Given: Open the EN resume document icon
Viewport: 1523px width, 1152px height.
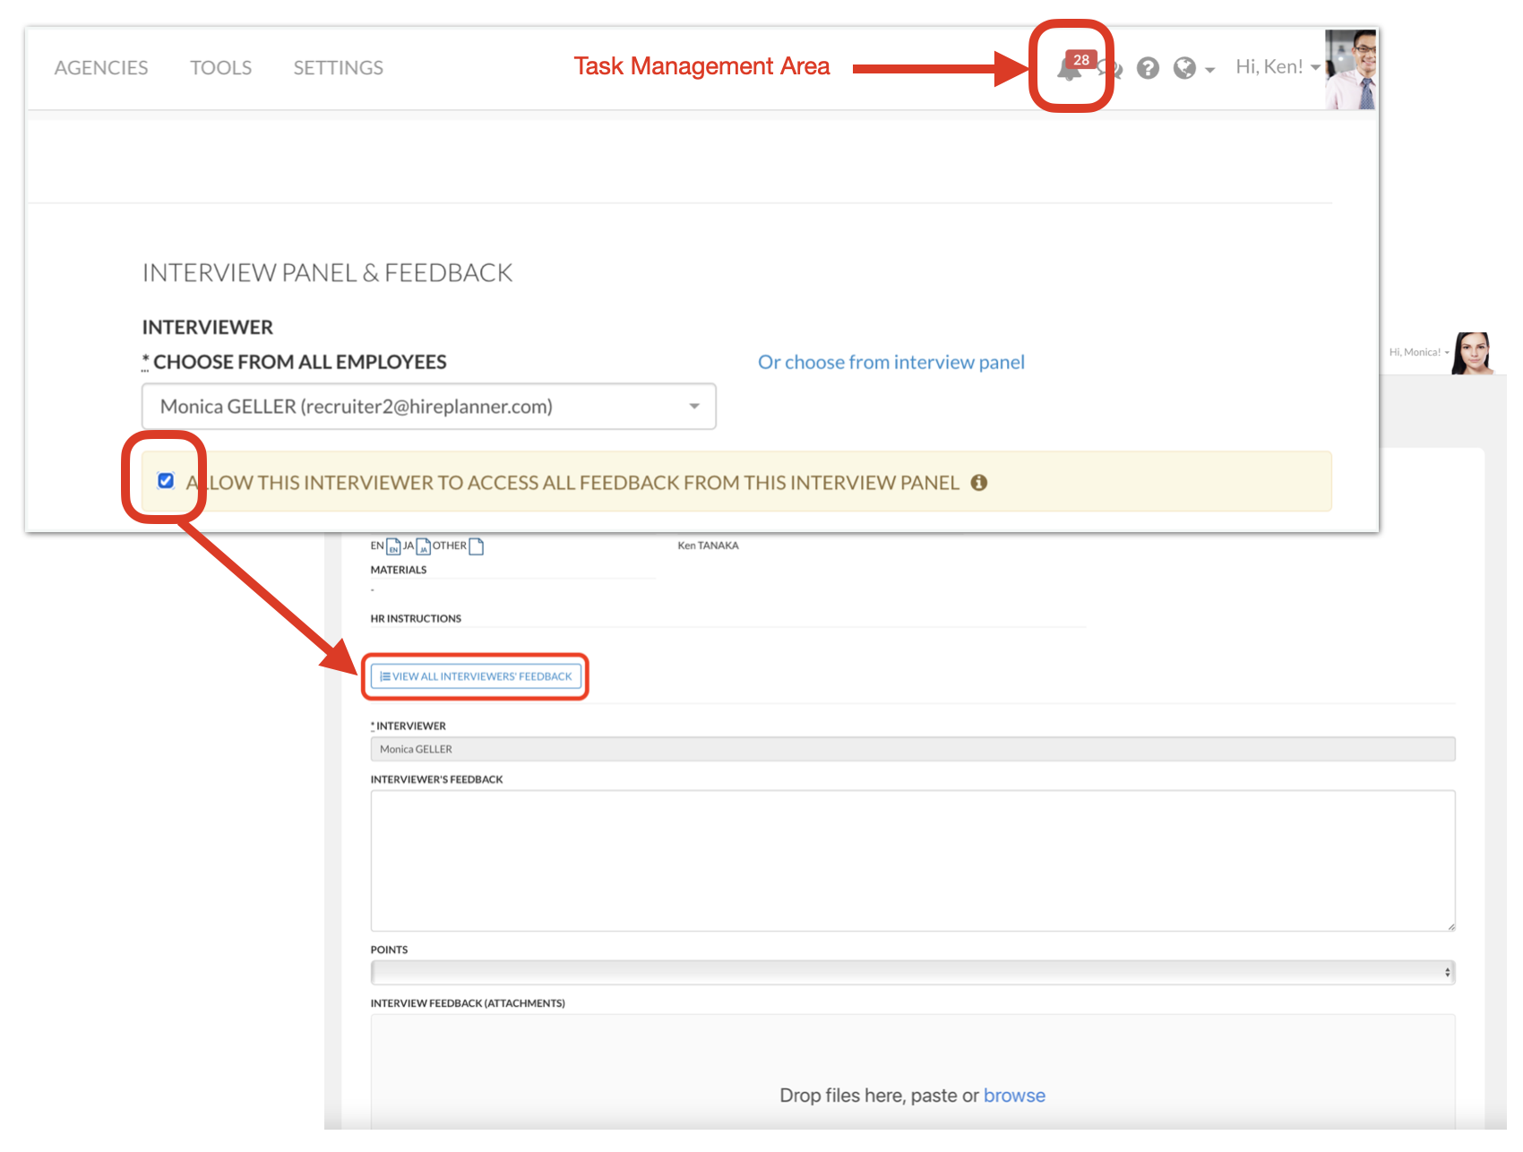Looking at the screenshot, I should pyautogui.click(x=393, y=546).
